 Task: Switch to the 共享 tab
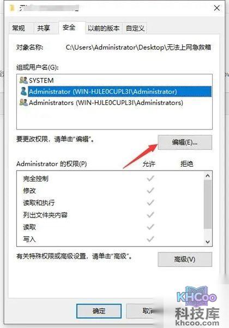pos(44,28)
